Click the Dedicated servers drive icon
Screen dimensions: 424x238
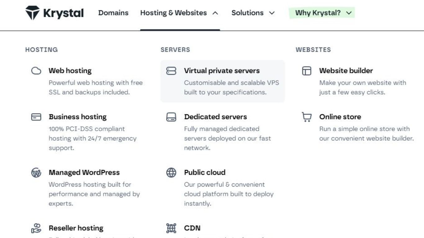[171, 117]
